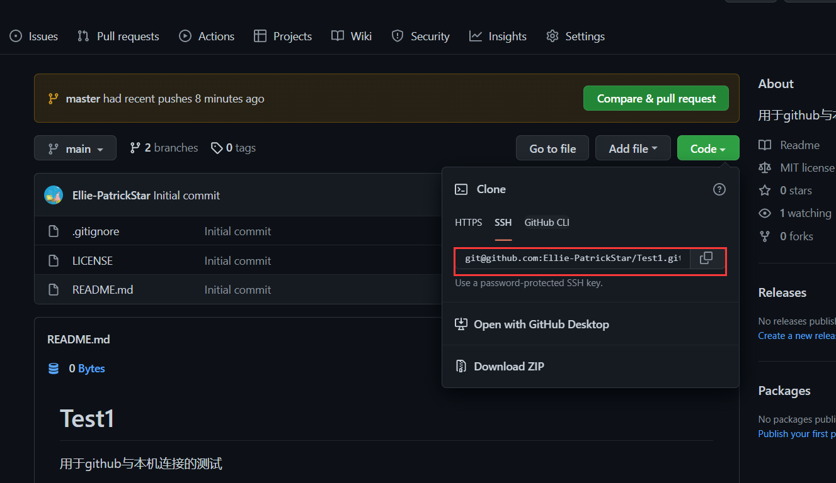Click the Clone help question-mark icon
This screenshot has width=836, height=483.
tap(719, 189)
